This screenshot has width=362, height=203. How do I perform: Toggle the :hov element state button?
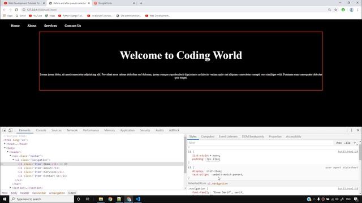click(339, 143)
